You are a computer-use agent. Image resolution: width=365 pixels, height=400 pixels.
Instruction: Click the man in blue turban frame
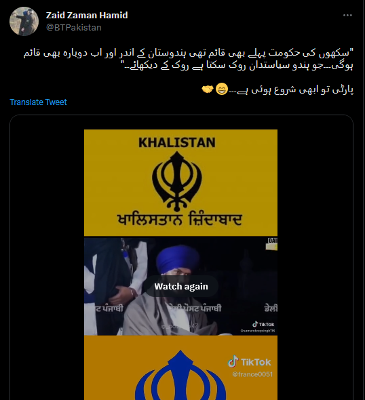[180, 286]
